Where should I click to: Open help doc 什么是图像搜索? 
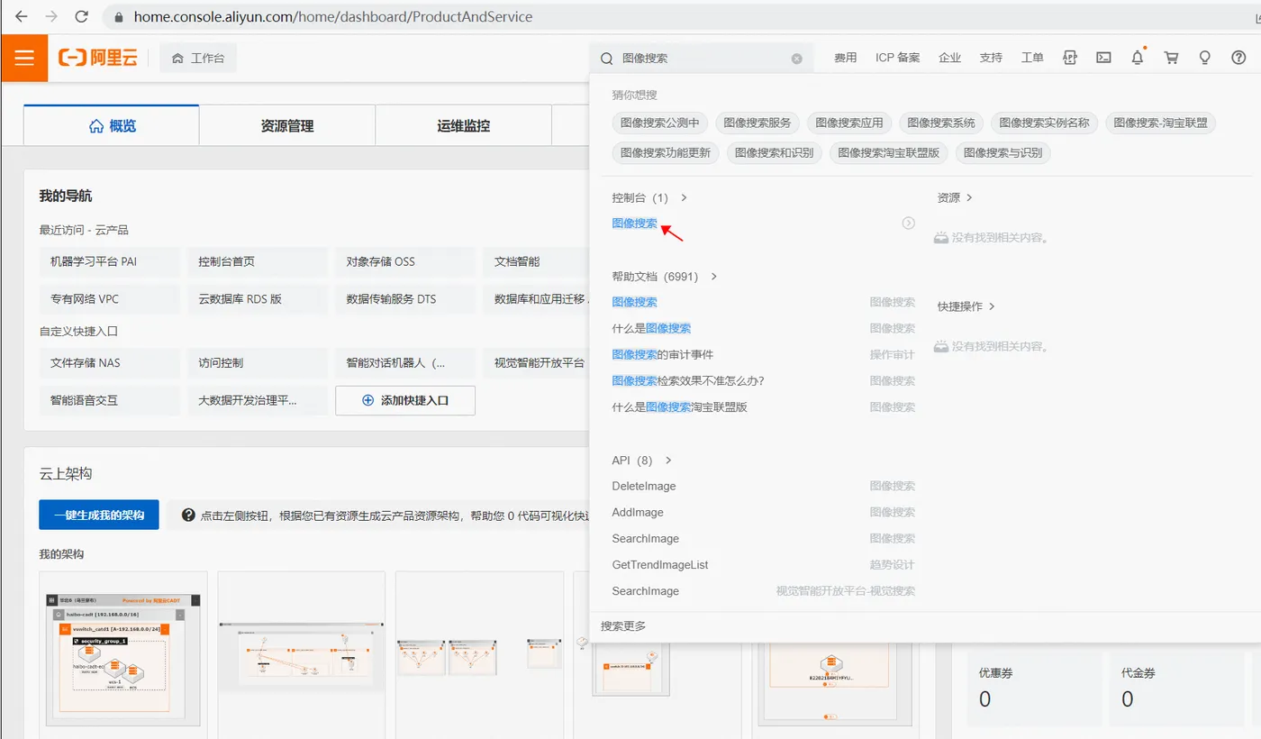pyautogui.click(x=651, y=328)
